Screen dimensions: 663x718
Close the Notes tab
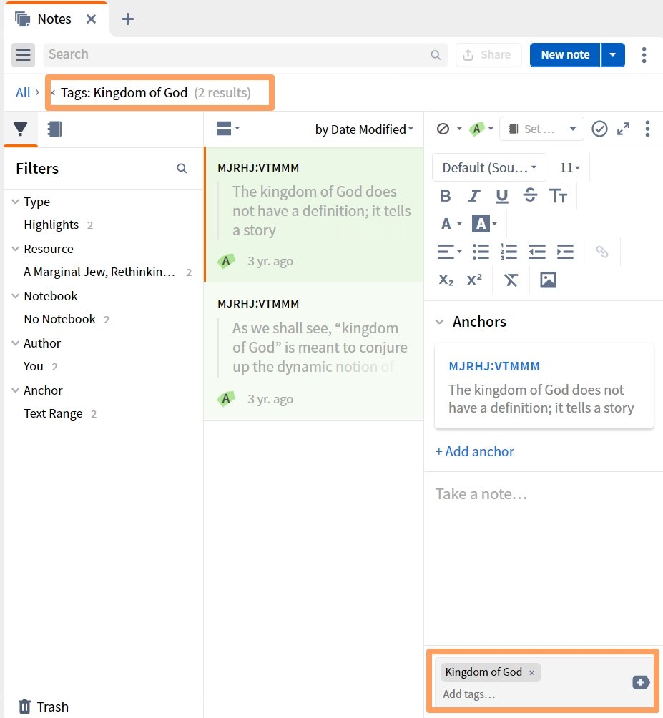coord(91,19)
